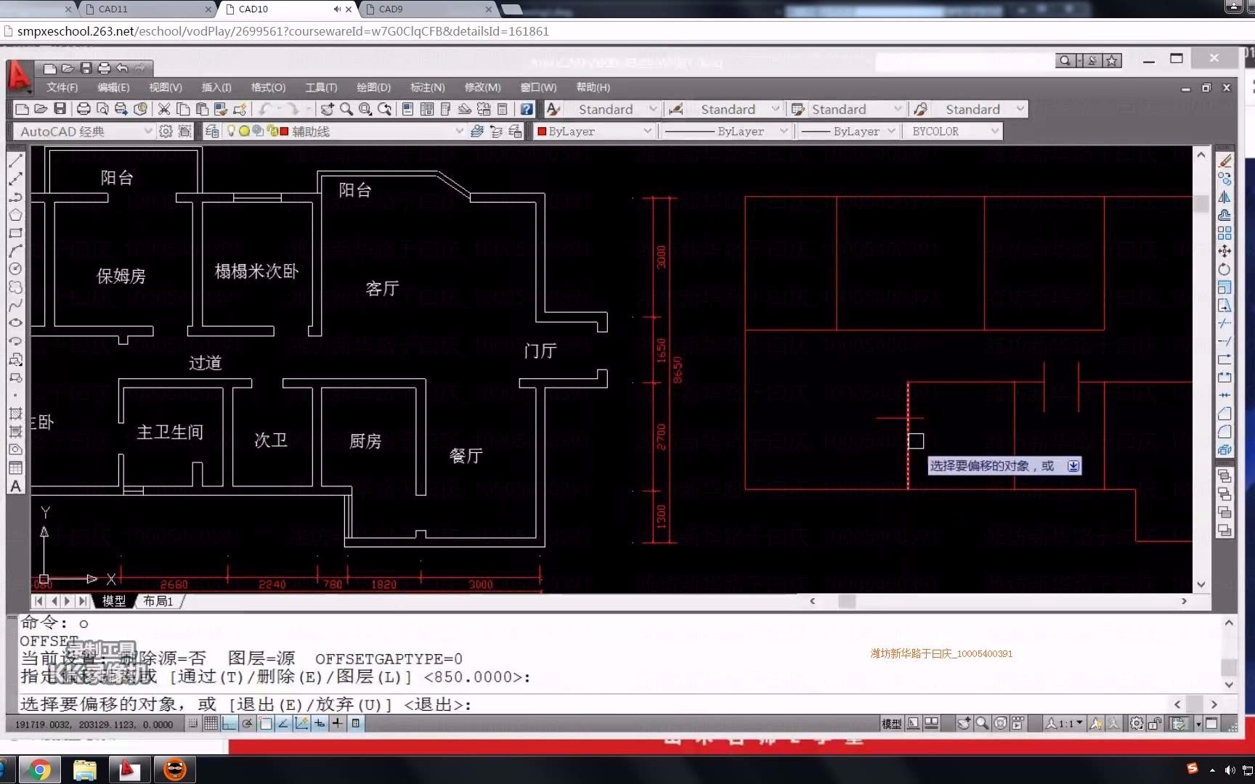The width and height of the screenshot is (1255, 784).
Task: Select the Circle draw tool
Action: tap(15, 269)
